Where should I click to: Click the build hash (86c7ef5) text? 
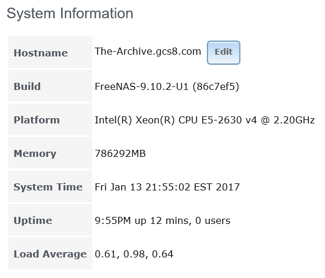point(216,86)
